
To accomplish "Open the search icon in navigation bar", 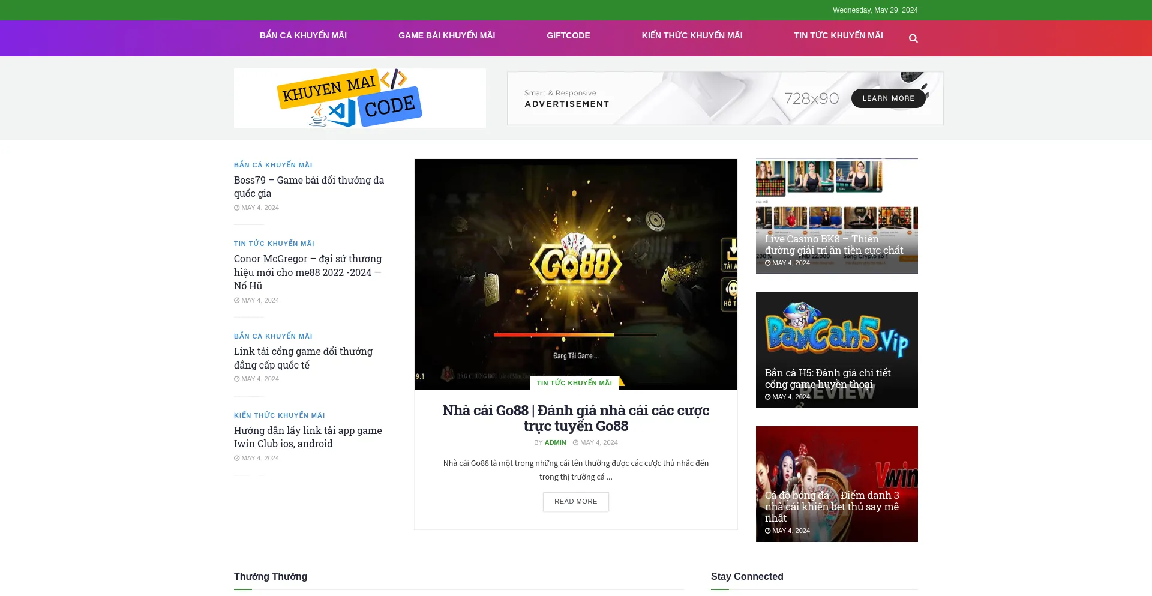I will pos(913,38).
